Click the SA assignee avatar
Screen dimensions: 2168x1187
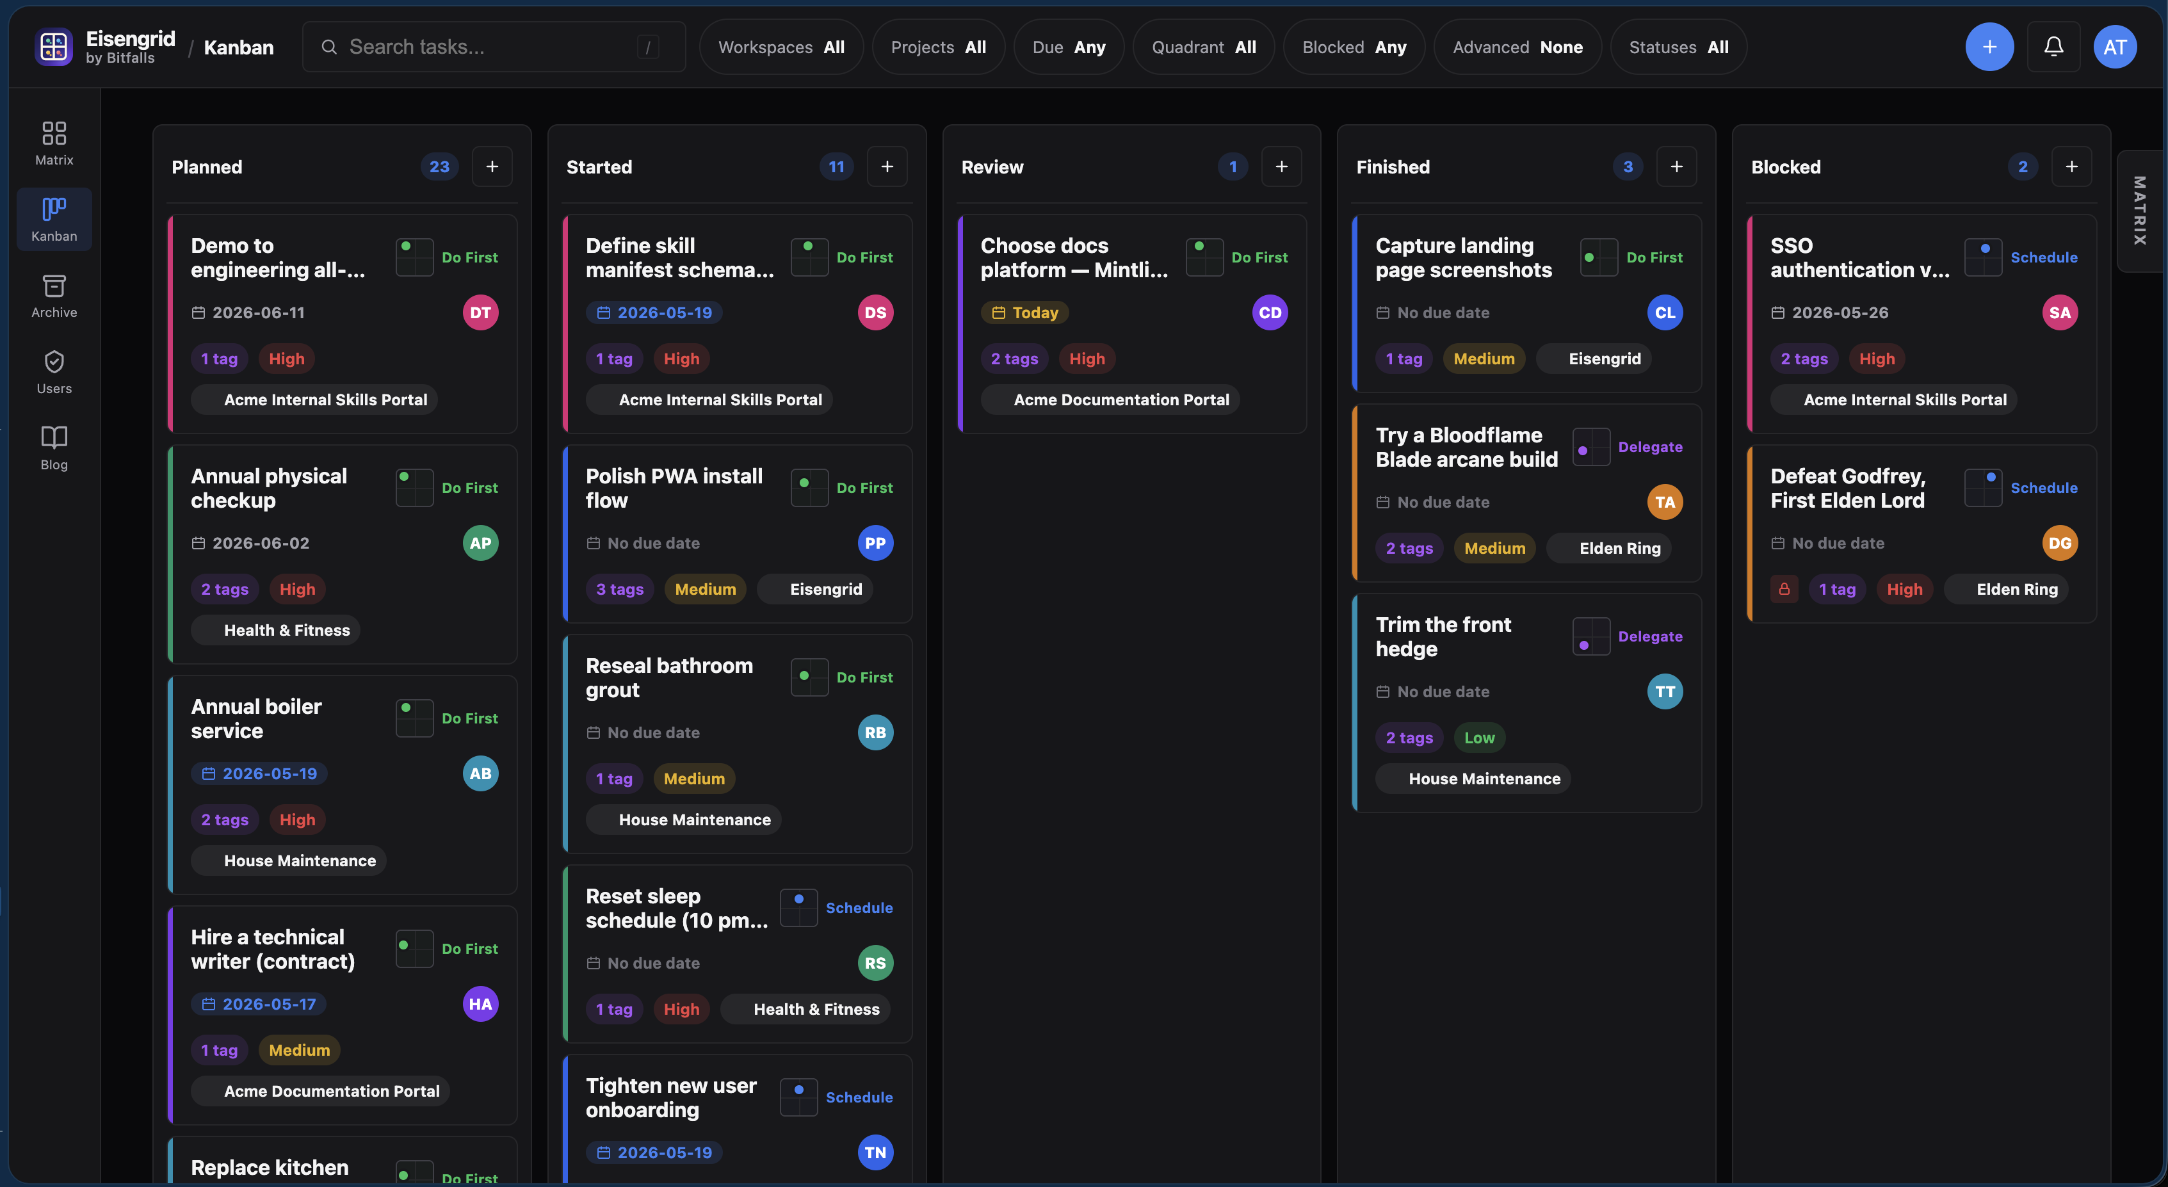[2060, 312]
